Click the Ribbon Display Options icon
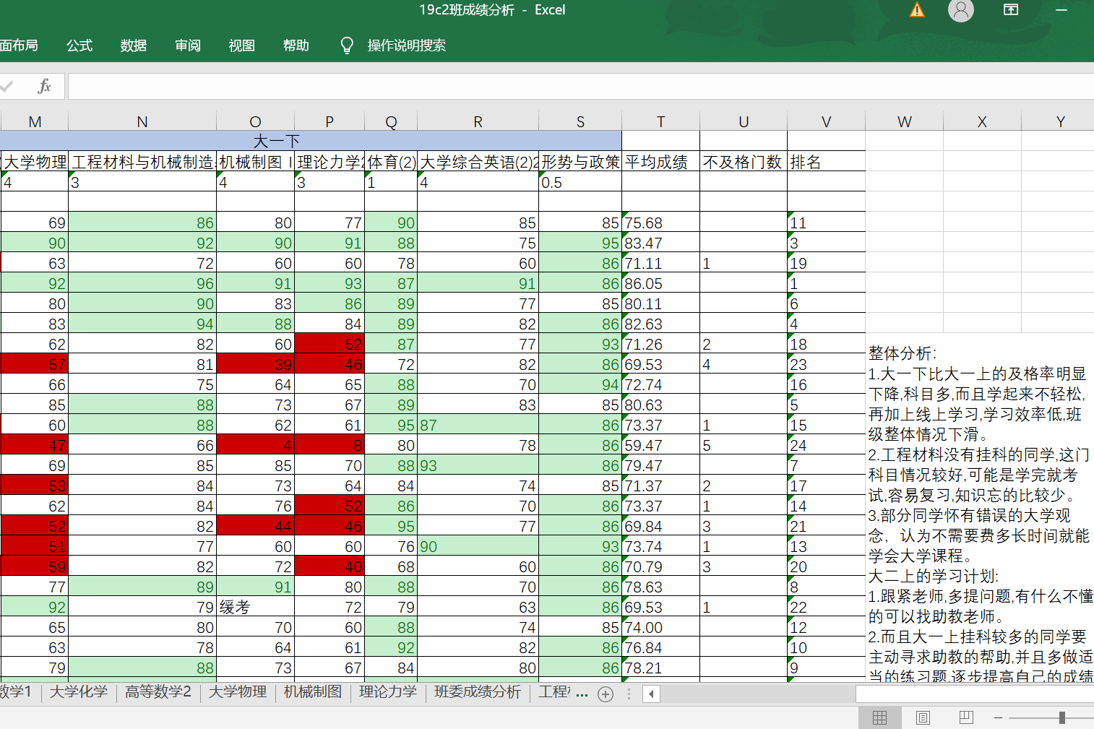This screenshot has width=1094, height=729. (1011, 10)
